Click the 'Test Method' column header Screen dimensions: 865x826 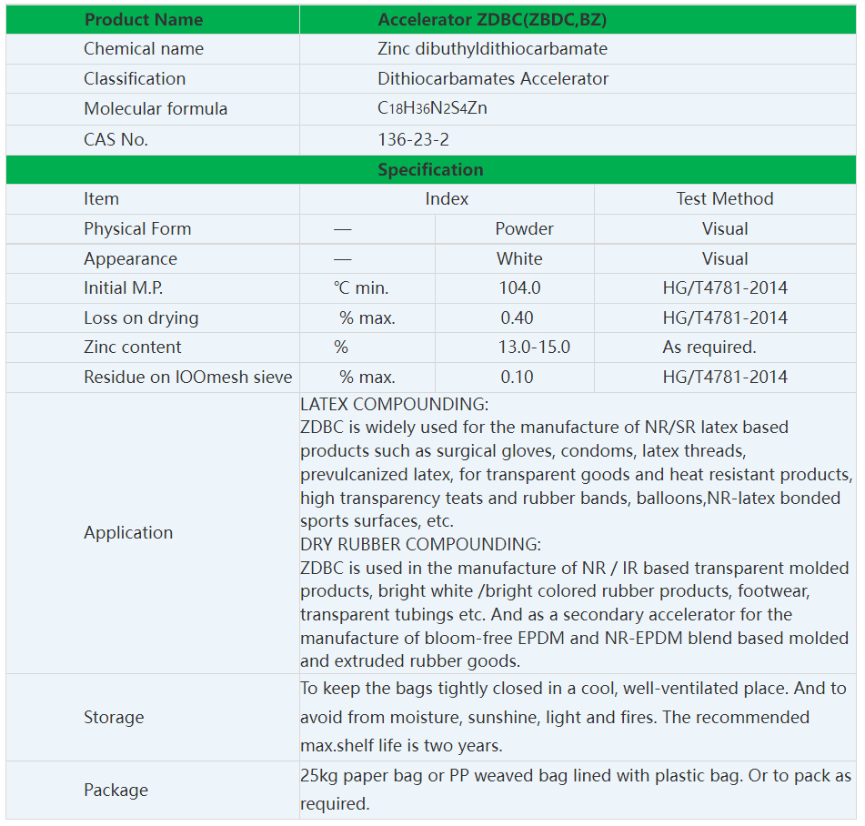pos(724,199)
